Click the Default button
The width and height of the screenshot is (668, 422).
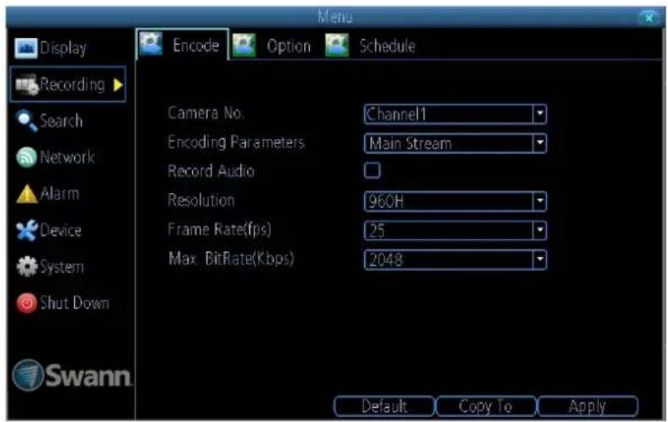click(x=384, y=406)
